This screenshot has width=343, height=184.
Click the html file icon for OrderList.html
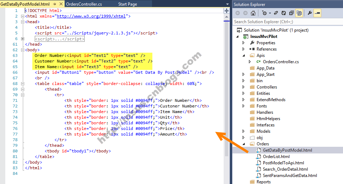(258, 157)
